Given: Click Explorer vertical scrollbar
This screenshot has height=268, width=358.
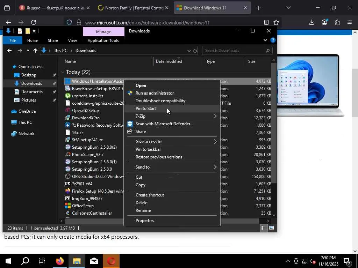Looking at the screenshot, I should tap(274, 123).
